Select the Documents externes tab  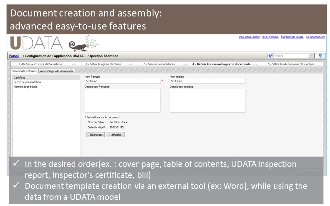[24, 71]
